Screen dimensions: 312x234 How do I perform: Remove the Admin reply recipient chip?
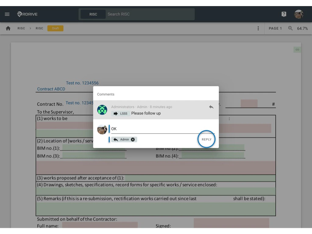coord(133,140)
